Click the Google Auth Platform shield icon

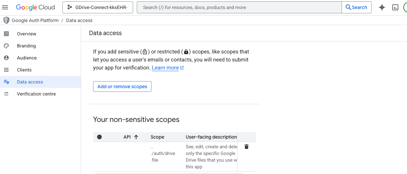[x=6, y=20]
